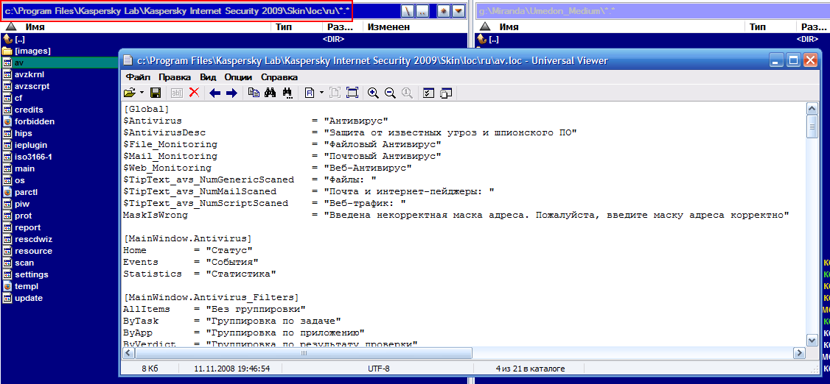Select the av file row
This screenshot has height=384, width=830.
(59, 63)
